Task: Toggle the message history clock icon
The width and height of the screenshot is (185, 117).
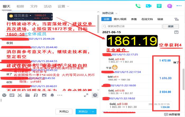Action: (95, 95)
